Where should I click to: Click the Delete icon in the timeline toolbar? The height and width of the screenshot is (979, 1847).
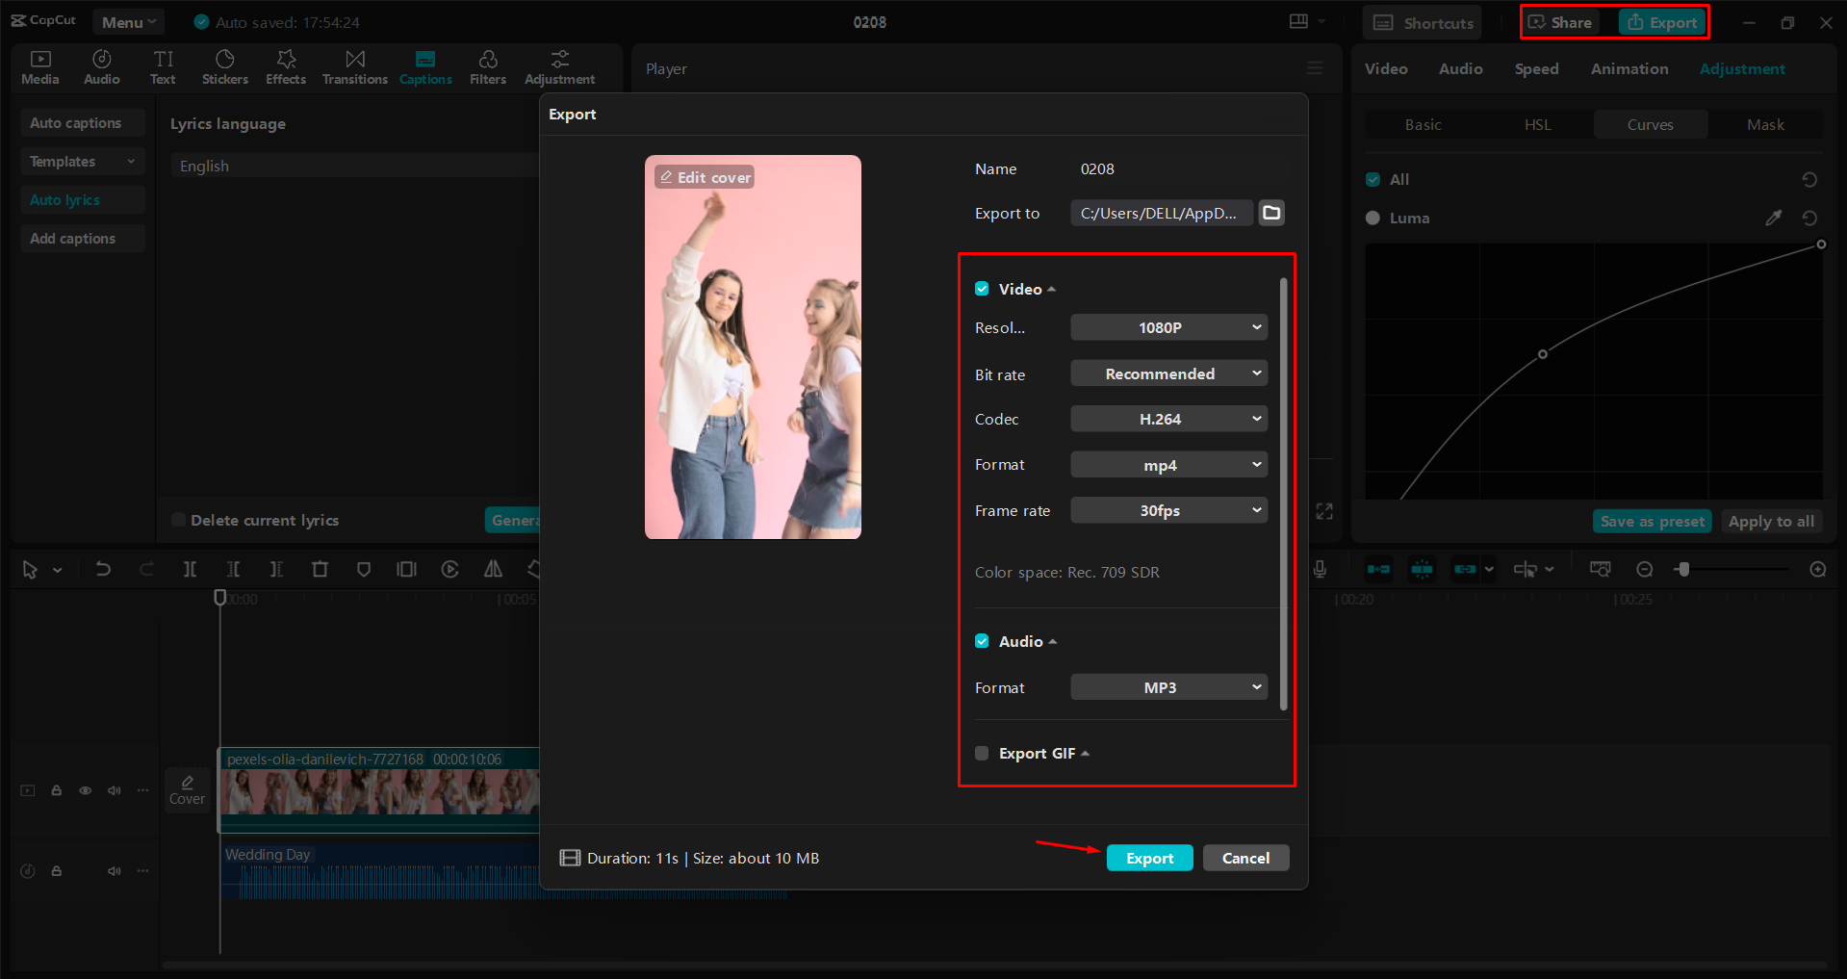[320, 569]
